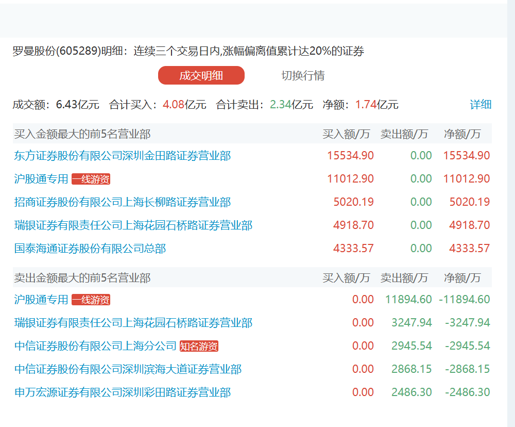Screen dimensions: 515x427
Task: Open 瑞银证券上海花园石桥路 in buy list
Action: [133, 225]
